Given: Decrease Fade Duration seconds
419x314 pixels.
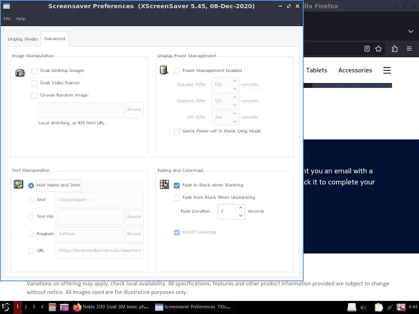Looking at the screenshot, I should [241, 215].
